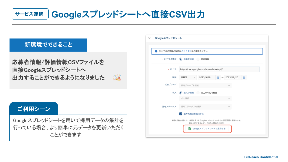Click the 選考ステータス field label
The image size is (288, 162).
pyautogui.click(x=169, y=106)
